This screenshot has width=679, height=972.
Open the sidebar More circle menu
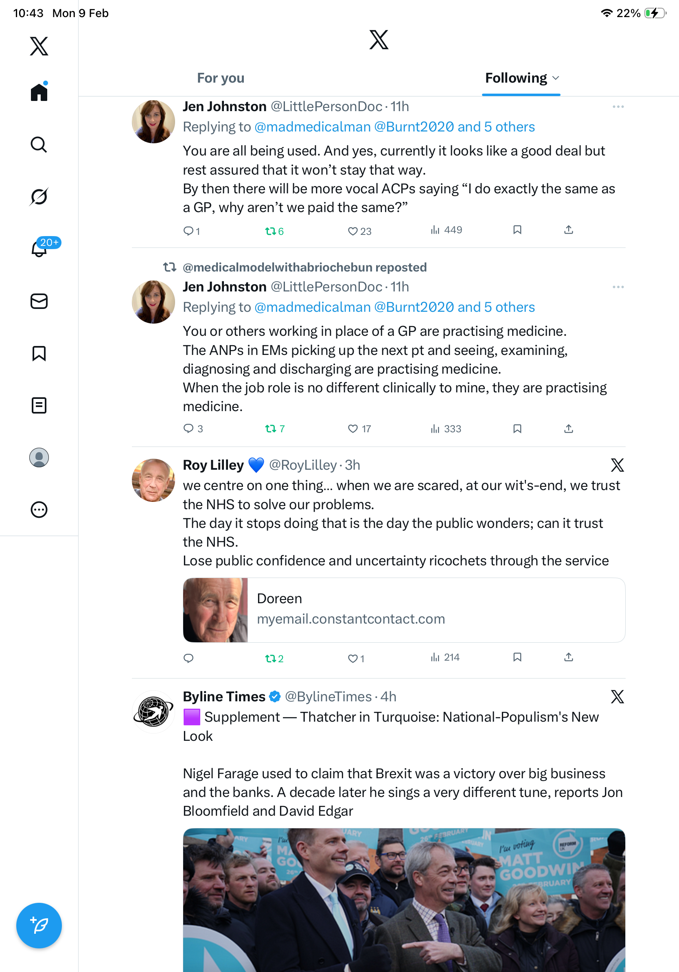coord(39,510)
